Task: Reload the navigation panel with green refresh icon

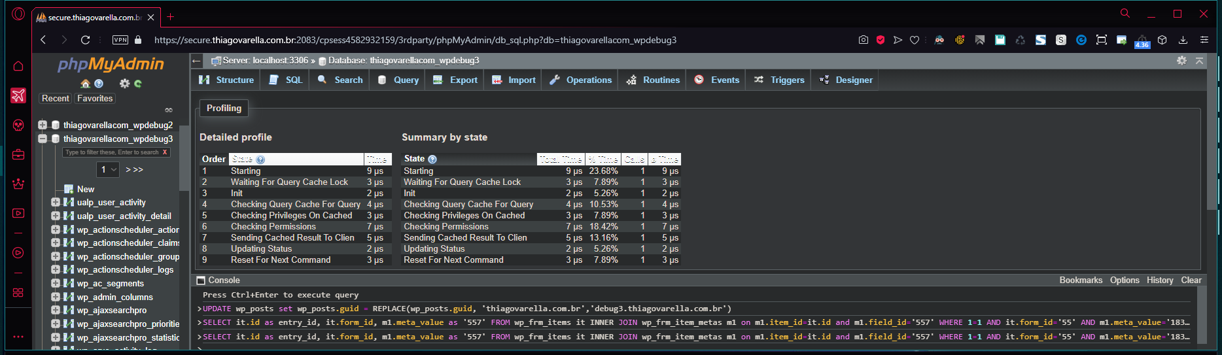Action: (138, 84)
